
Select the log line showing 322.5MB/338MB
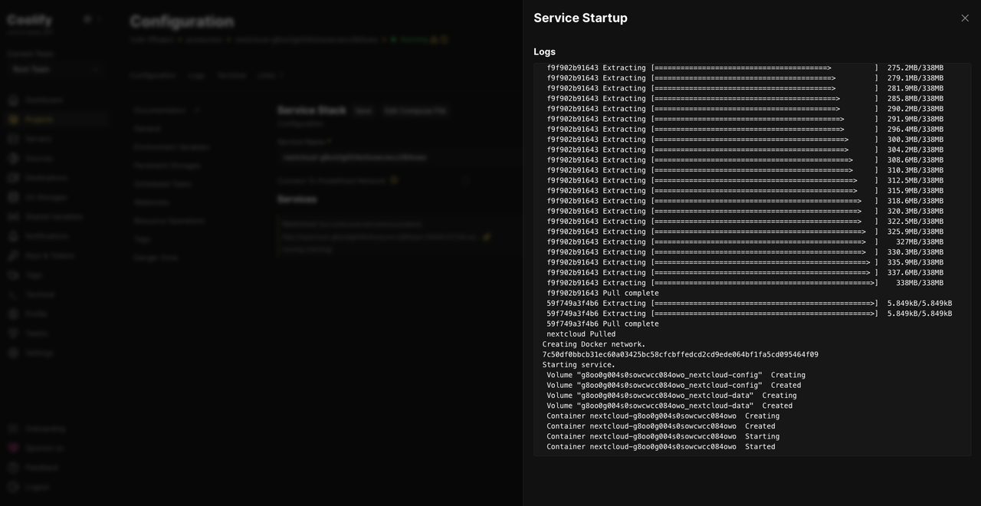[x=745, y=222]
